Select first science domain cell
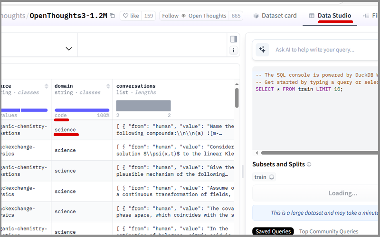The image size is (380, 237). [x=65, y=130]
